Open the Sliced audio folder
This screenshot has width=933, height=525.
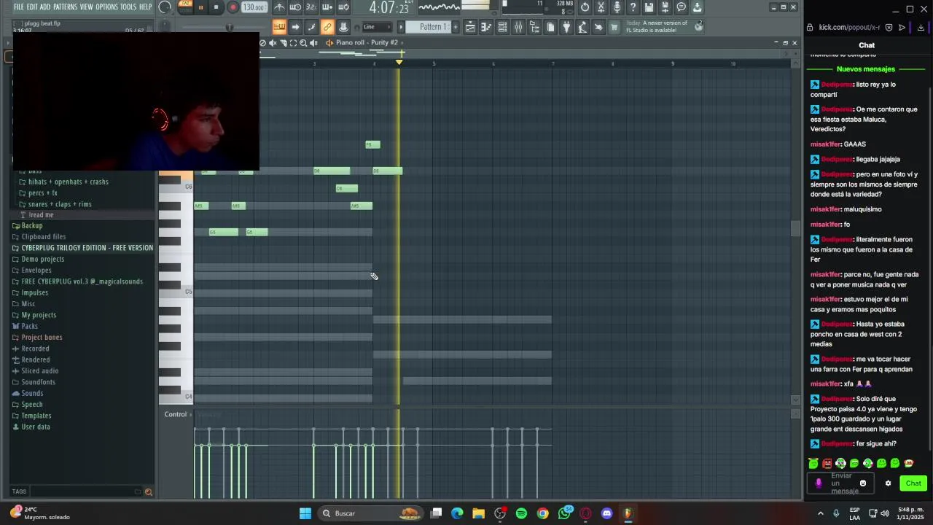39,371
